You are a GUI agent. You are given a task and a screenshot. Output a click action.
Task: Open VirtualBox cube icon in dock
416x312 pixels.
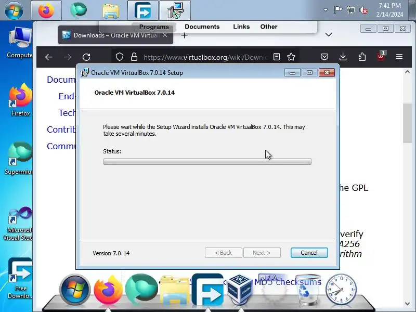coord(240,290)
